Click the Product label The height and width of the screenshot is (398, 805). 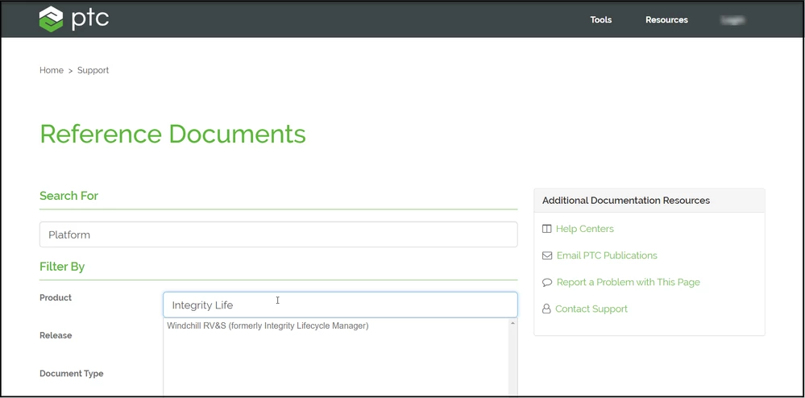(56, 298)
